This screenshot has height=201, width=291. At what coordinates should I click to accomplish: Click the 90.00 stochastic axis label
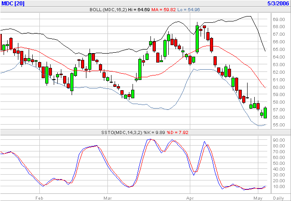click(279, 140)
